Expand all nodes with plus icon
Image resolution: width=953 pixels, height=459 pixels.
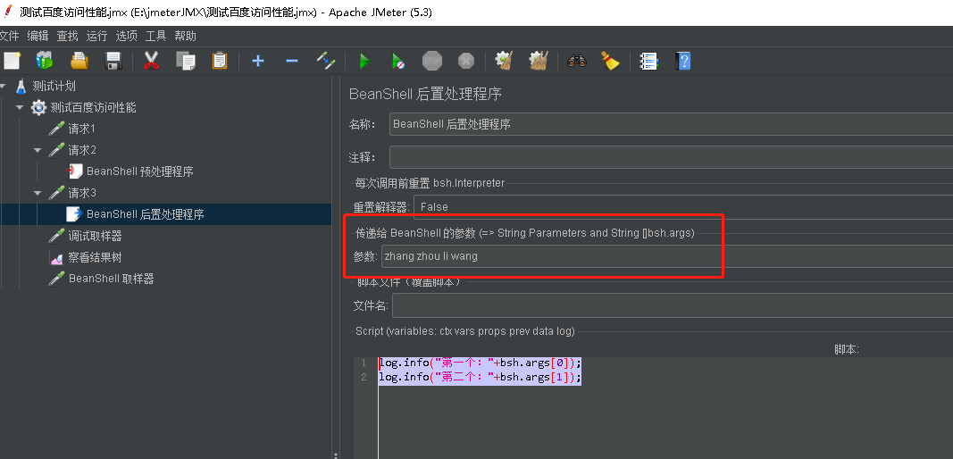click(258, 61)
